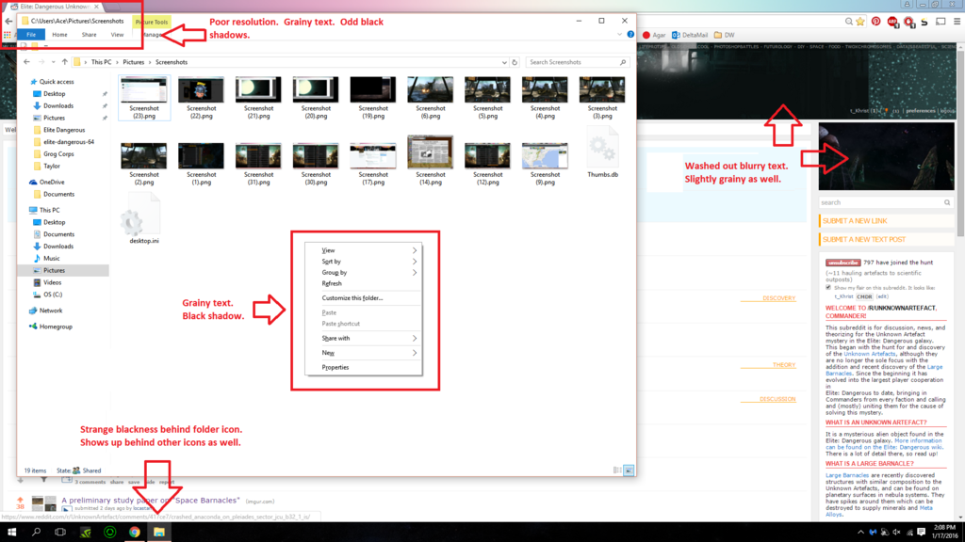965x542 pixels.
Task: Open the Action Center tray icon
Action: pyautogui.click(x=922, y=533)
